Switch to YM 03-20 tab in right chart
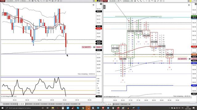Screen dimensions: 197x110 click(124, 104)
